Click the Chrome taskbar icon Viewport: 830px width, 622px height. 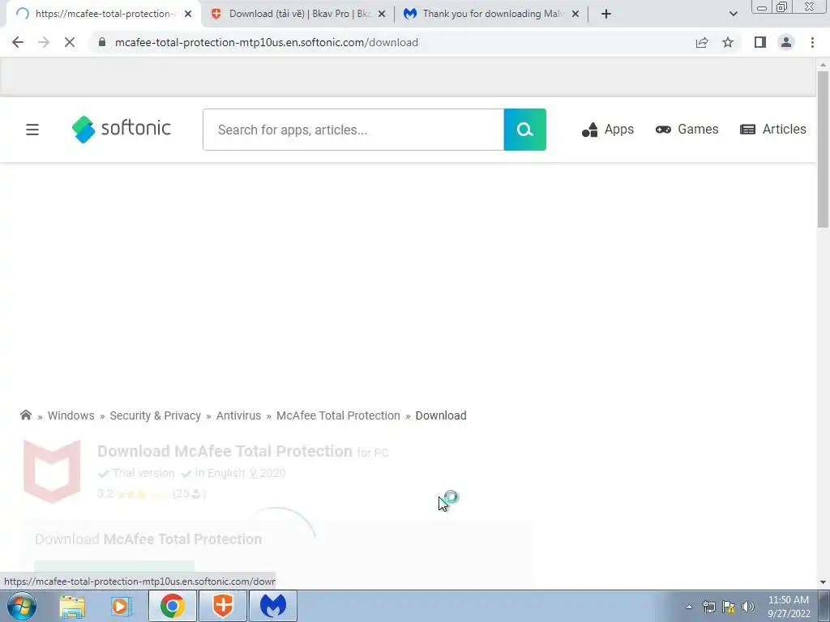pos(173,606)
